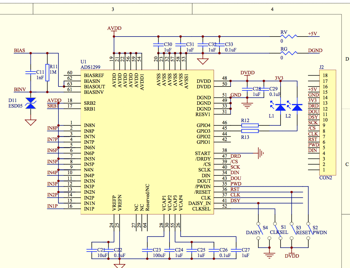Pick the C33 0.1uF capacitor symbol

coord(219,45)
